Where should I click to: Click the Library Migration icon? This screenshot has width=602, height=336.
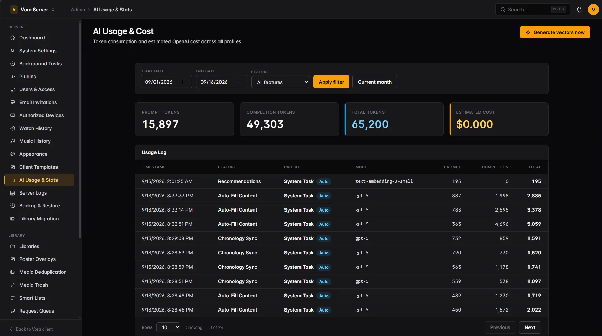[x=13, y=219]
